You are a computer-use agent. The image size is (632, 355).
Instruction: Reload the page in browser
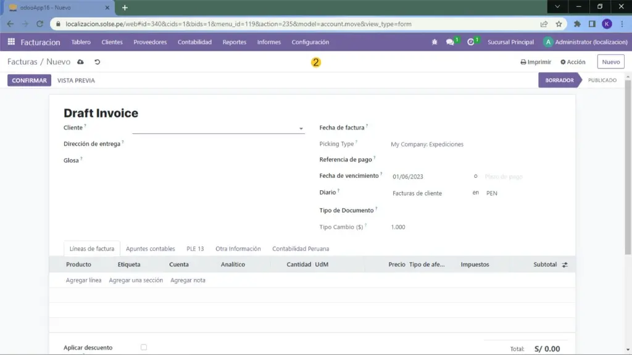click(x=40, y=24)
